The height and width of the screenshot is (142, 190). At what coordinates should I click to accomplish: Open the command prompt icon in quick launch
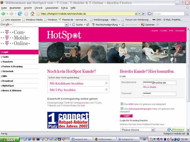pos(38,139)
